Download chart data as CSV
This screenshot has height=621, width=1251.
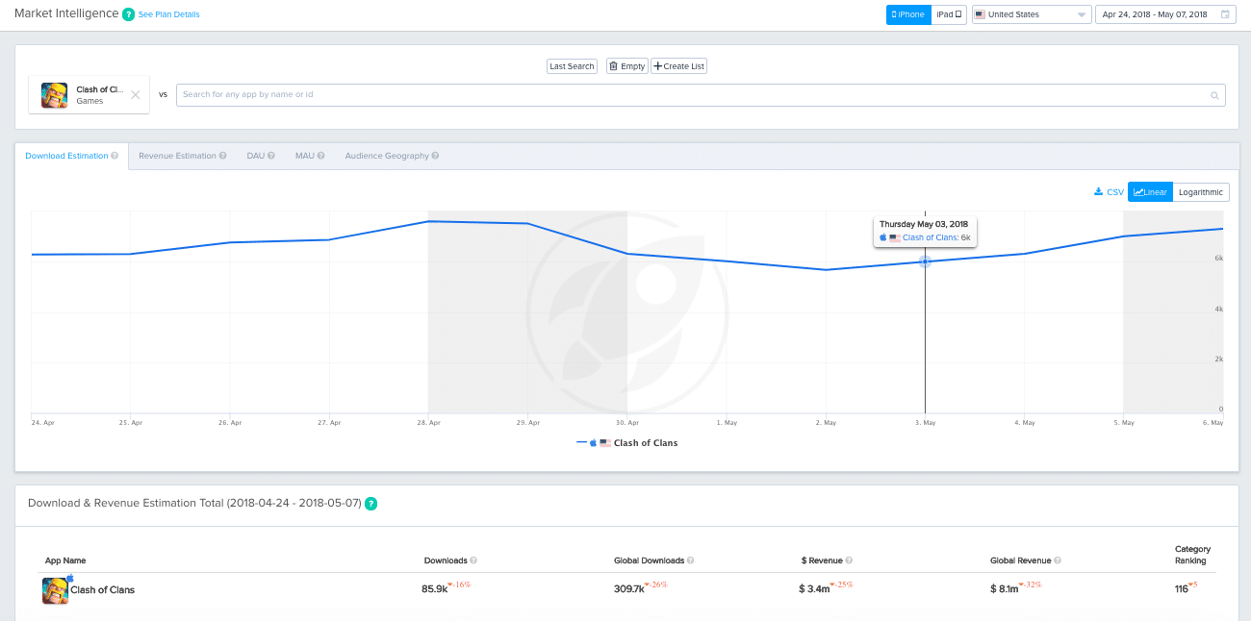click(x=1109, y=192)
